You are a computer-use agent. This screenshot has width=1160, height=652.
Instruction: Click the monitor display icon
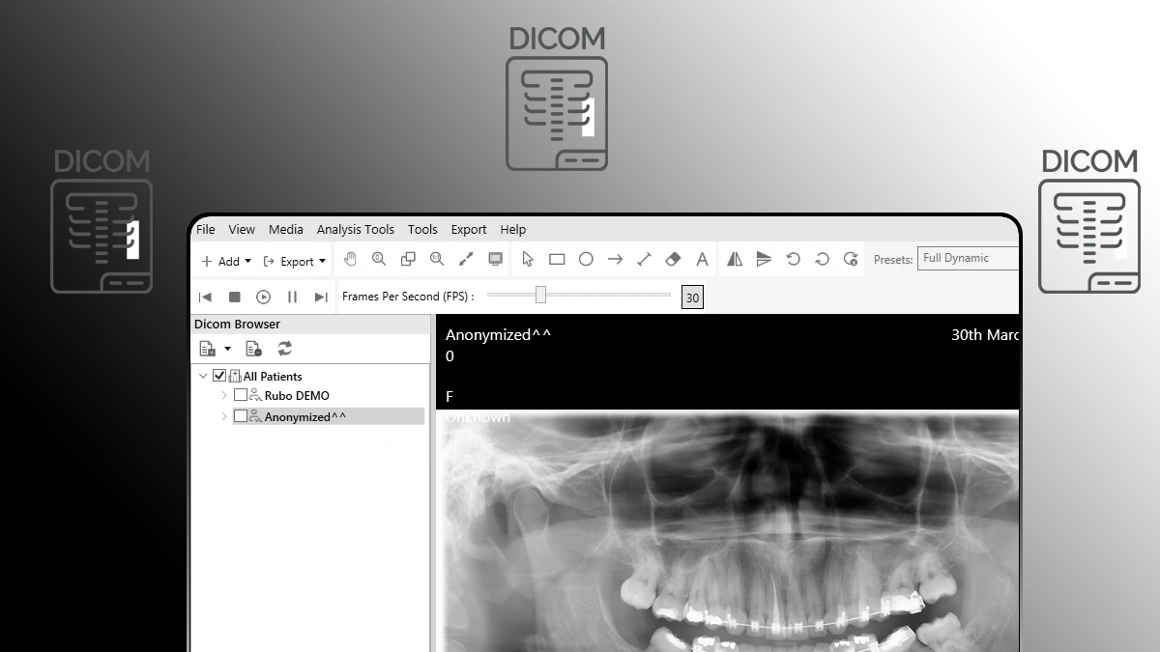tap(495, 259)
